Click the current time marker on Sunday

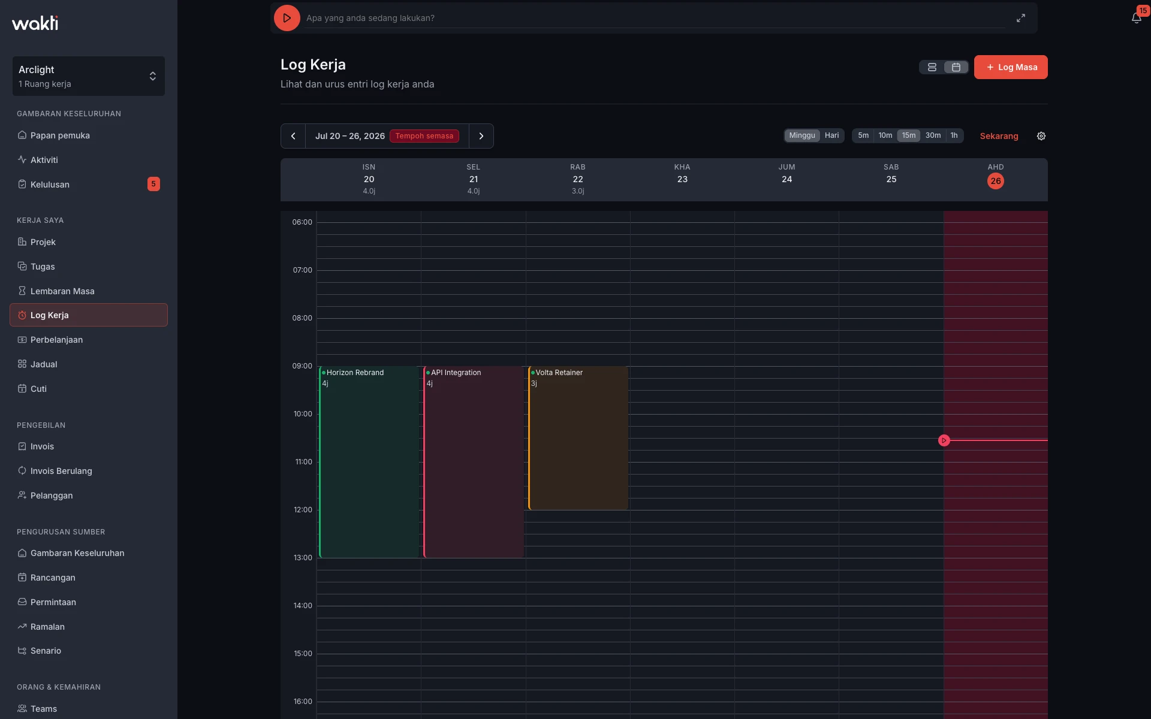coord(944,440)
